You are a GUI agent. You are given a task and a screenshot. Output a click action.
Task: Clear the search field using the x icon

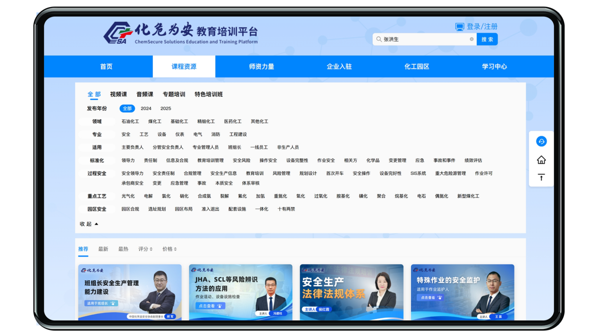(472, 39)
